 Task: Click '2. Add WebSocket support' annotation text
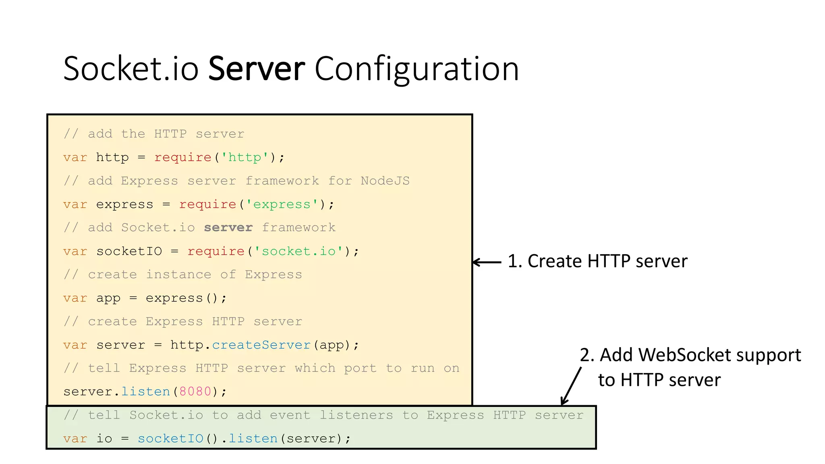[x=690, y=355]
